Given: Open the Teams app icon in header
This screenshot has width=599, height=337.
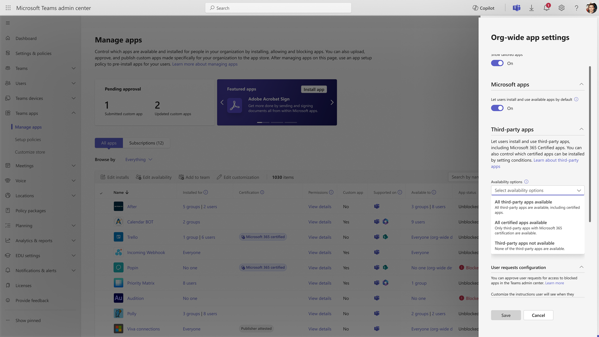Looking at the screenshot, I should coord(516,8).
